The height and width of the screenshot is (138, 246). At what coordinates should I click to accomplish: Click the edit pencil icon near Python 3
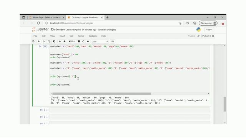[198, 36]
